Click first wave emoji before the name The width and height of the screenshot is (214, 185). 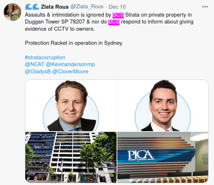click(29, 7)
